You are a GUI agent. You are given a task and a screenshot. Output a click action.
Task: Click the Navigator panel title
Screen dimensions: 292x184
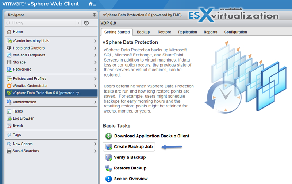tap(16, 15)
